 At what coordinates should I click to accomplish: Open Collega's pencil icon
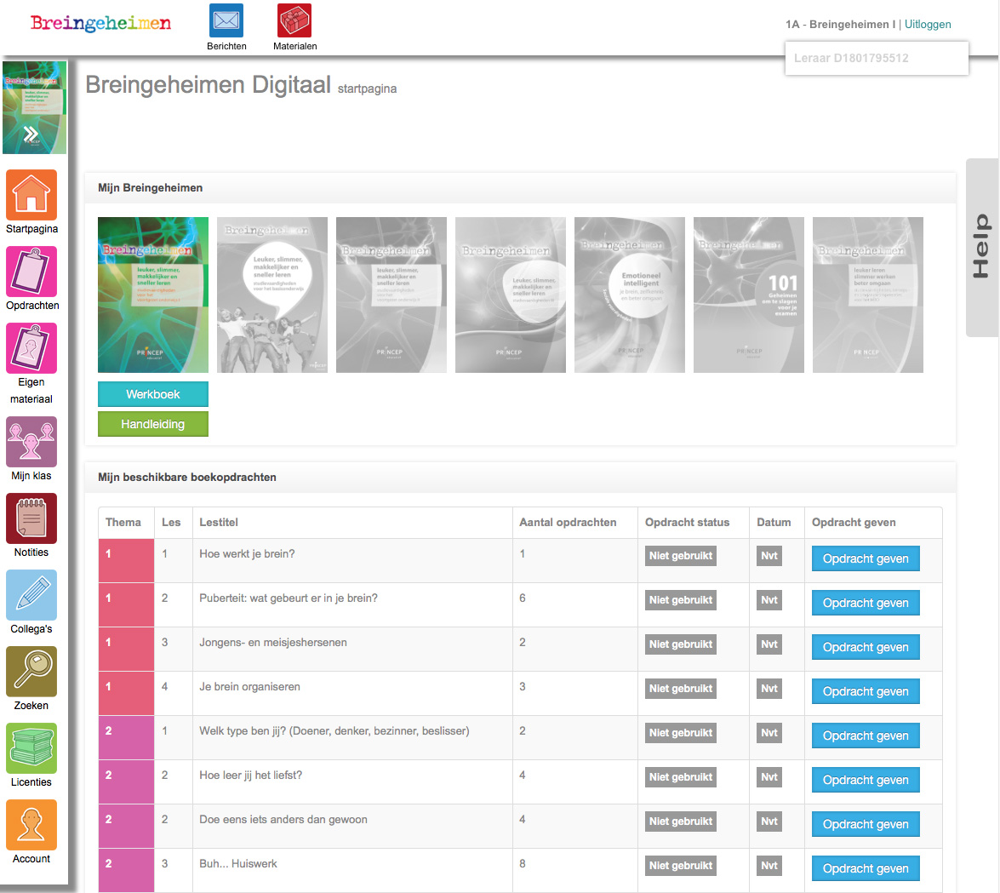tap(31, 594)
